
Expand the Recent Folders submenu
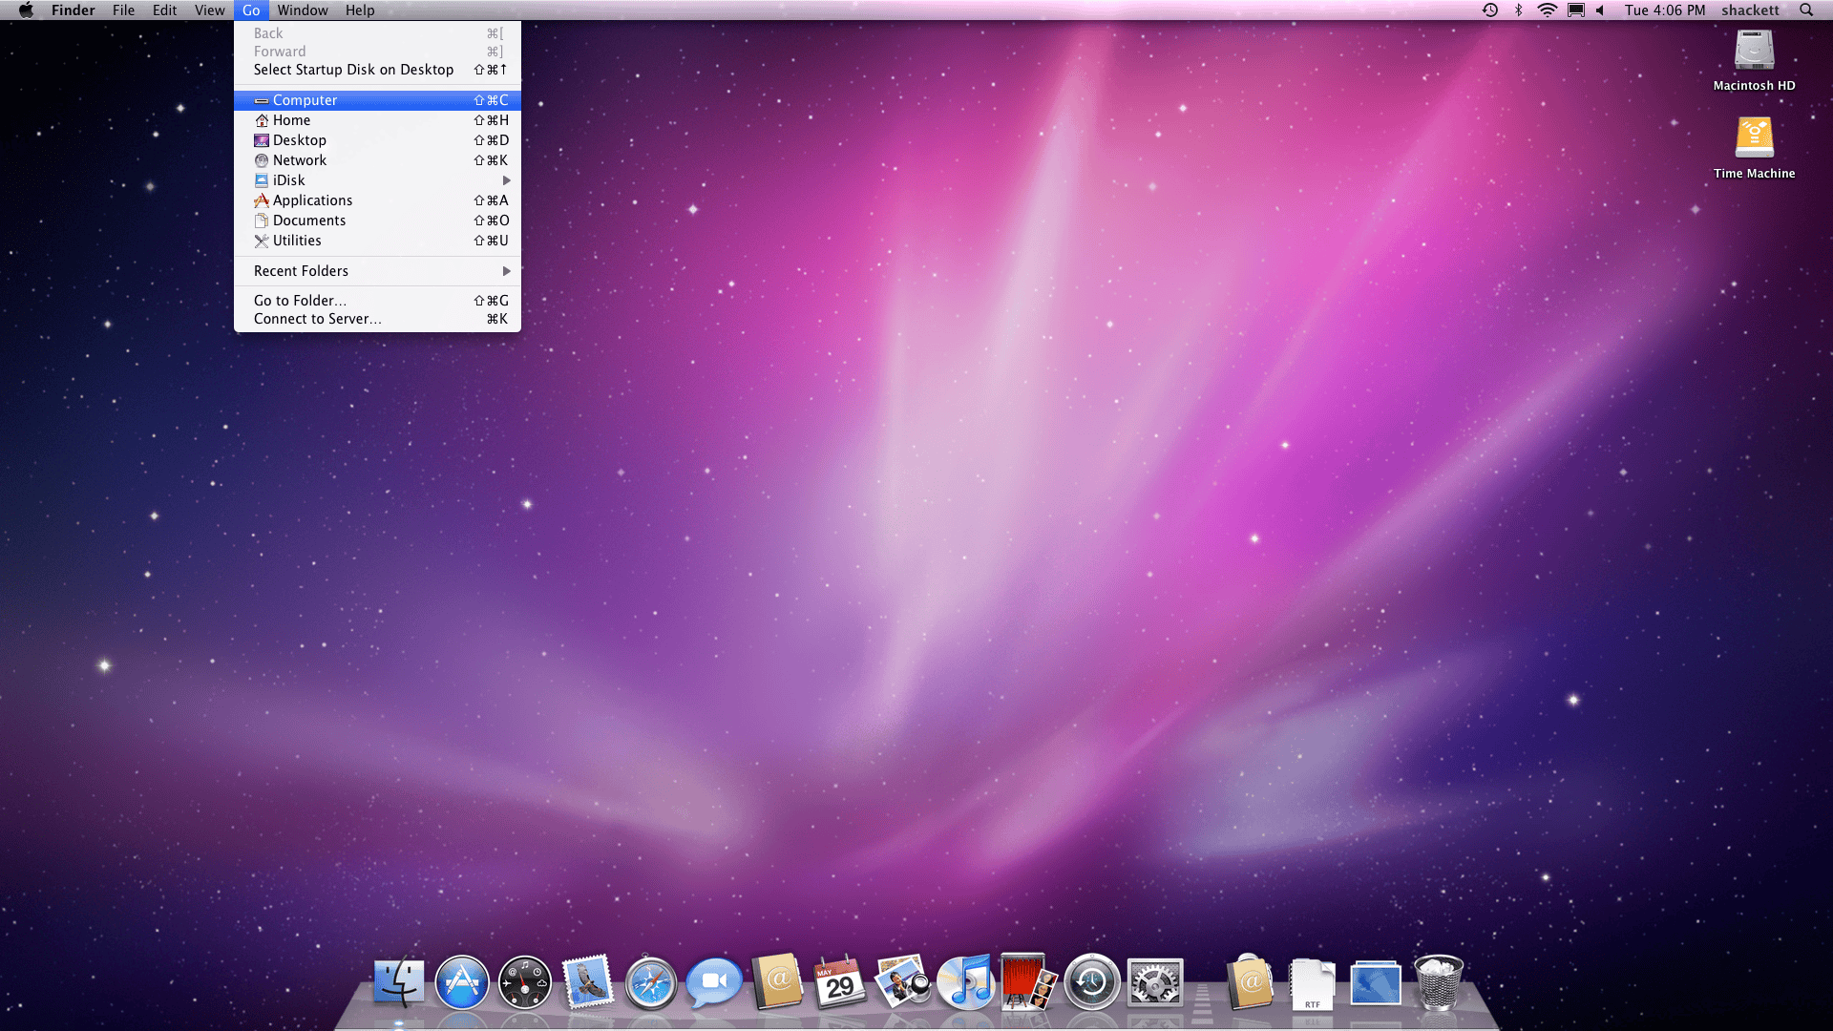tap(377, 271)
